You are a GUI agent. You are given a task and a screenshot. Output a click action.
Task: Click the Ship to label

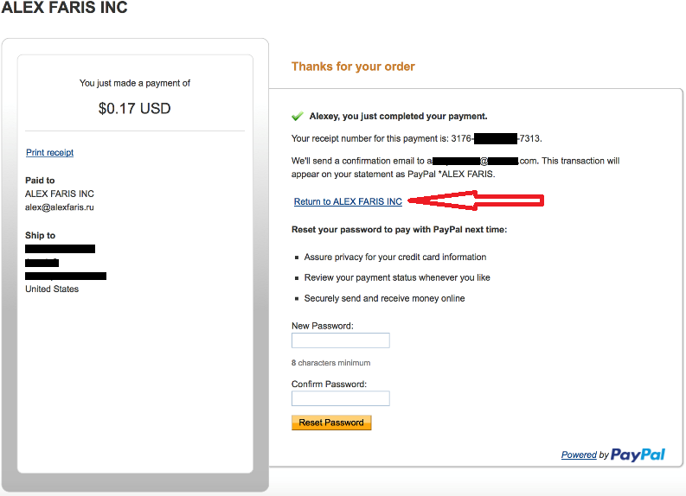[x=41, y=236]
